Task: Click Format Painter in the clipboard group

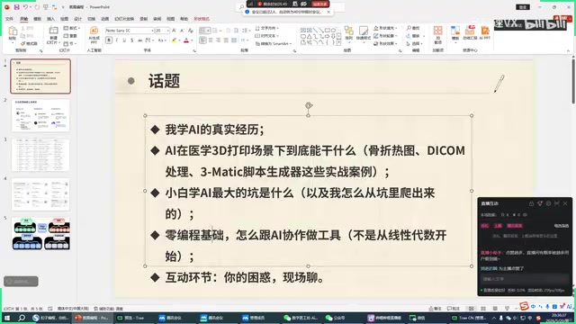Action: pyautogui.click(x=29, y=43)
